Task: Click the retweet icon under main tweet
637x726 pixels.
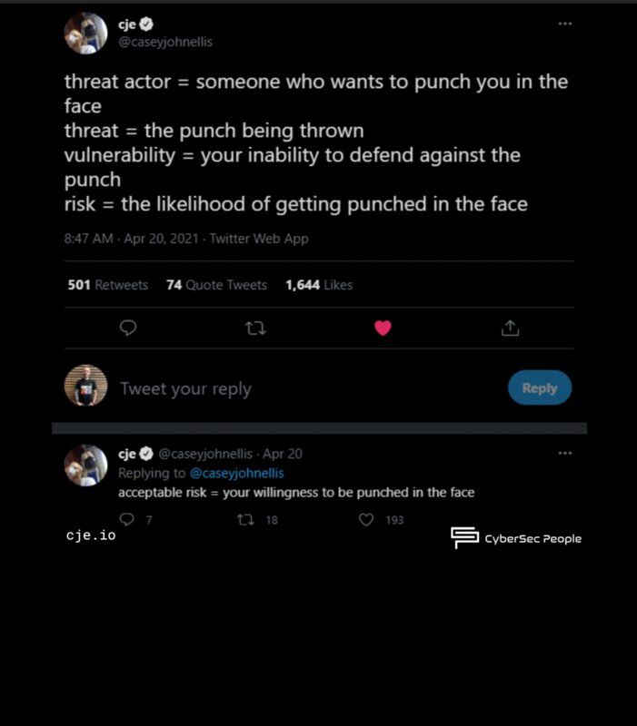Action: click(255, 328)
